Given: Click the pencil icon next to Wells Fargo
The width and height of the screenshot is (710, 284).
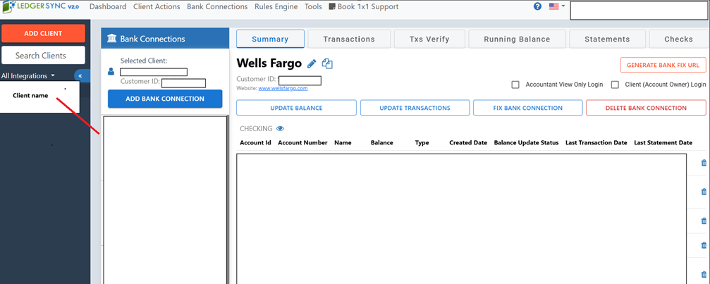Looking at the screenshot, I should coord(312,63).
